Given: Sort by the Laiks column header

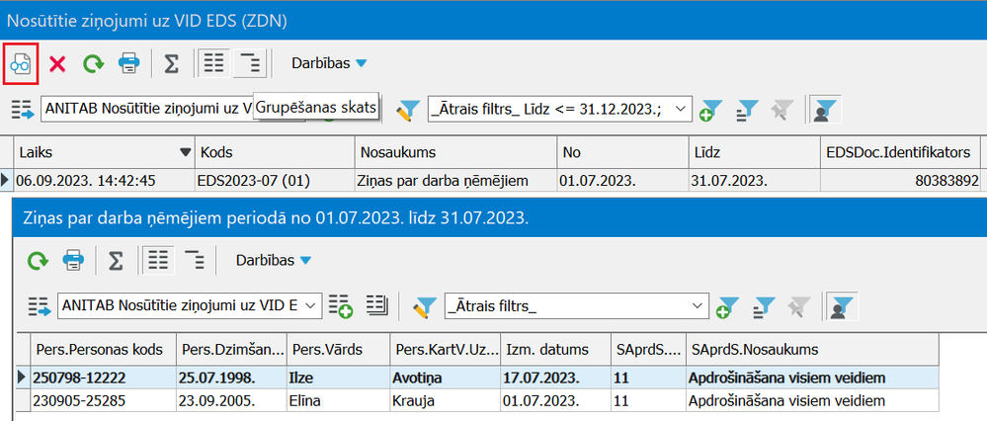Looking at the screenshot, I should (x=105, y=151).
